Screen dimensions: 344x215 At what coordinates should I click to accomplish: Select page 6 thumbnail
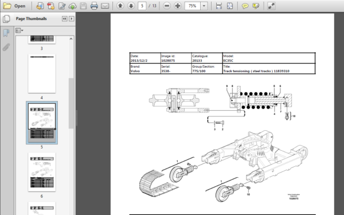pos(42,172)
